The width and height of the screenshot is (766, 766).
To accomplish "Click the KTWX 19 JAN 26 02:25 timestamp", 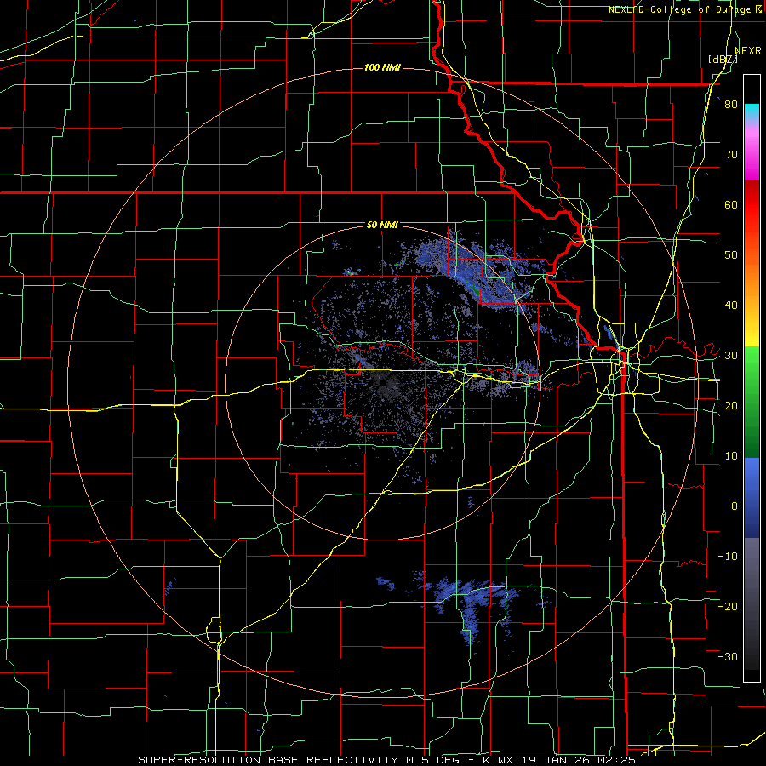I will point(559,760).
